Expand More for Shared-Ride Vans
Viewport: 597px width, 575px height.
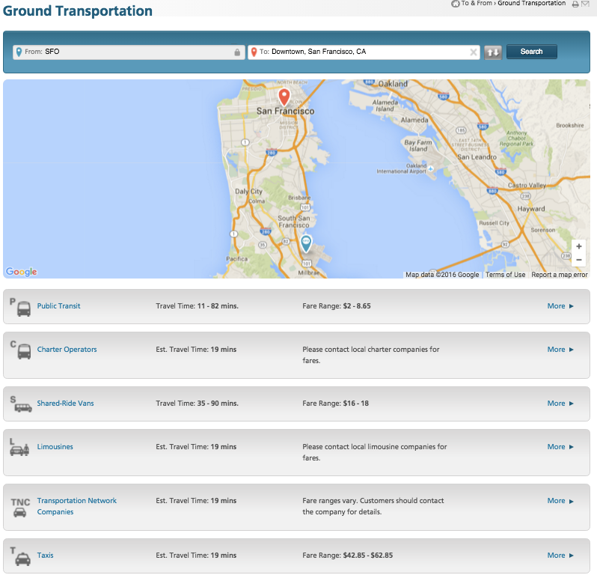click(x=560, y=403)
